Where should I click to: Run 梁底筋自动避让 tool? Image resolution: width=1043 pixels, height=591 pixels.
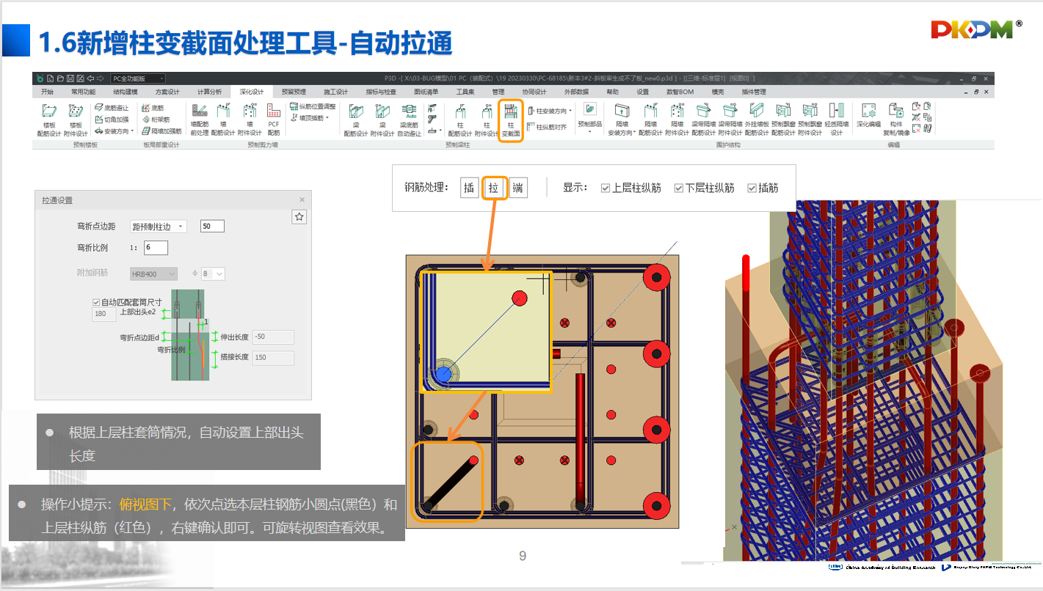(410, 120)
